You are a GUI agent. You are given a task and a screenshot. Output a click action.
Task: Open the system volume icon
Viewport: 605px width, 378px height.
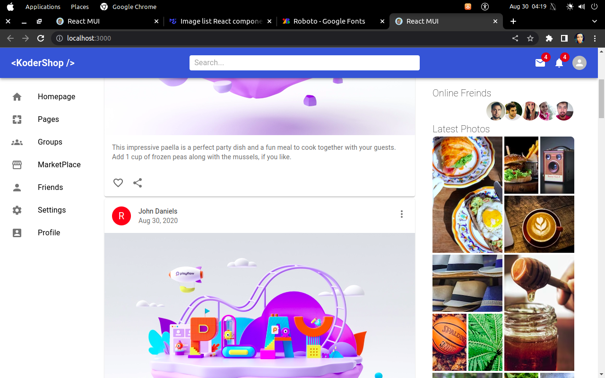pos(582,7)
